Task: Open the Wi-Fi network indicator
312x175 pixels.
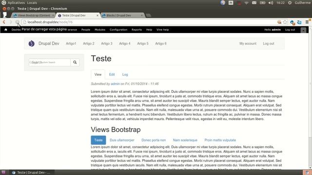Action: pos(247,3)
